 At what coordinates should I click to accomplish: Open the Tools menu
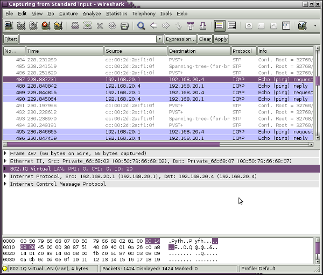pos(166,13)
